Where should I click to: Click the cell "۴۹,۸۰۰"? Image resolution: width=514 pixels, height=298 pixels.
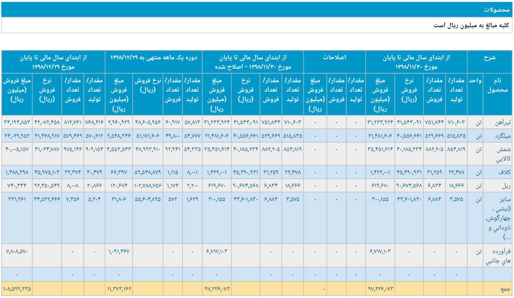(173, 136)
